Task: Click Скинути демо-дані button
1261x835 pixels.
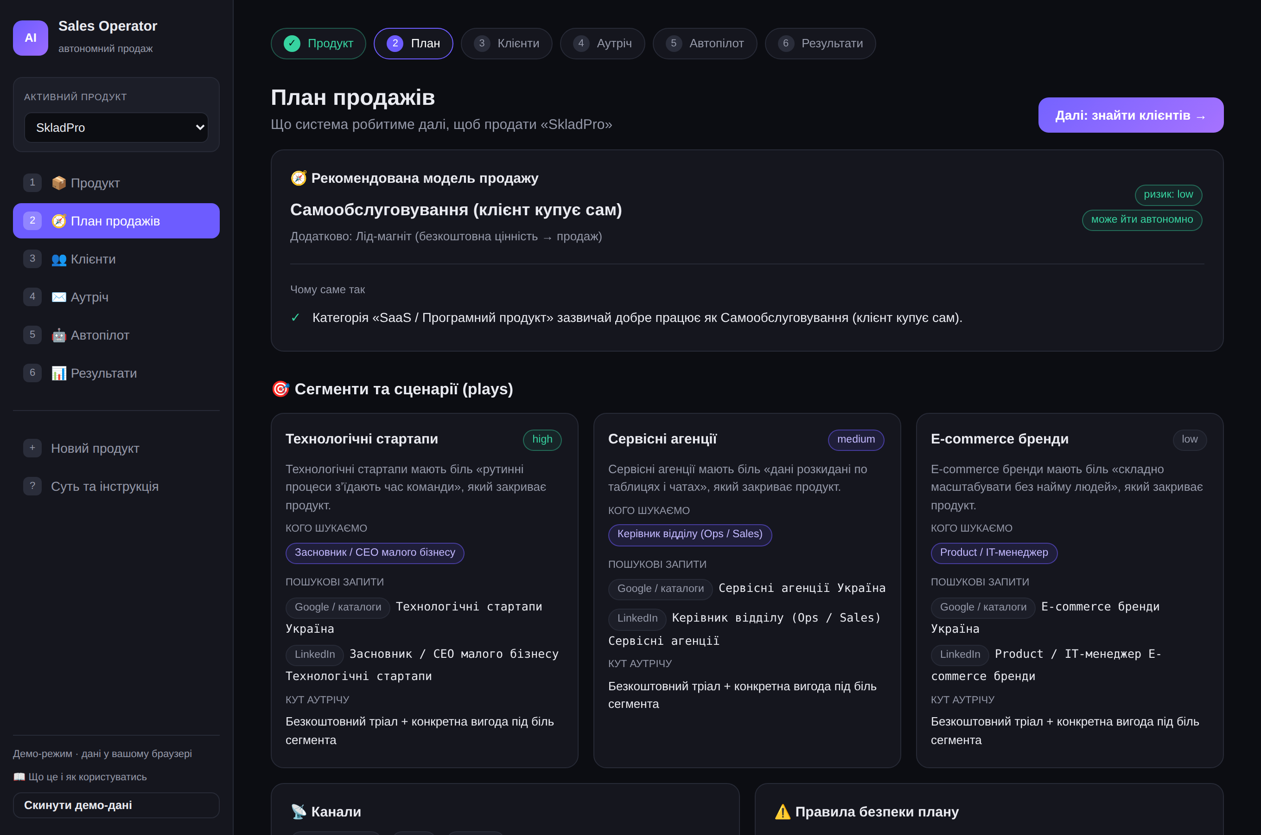Action: (x=116, y=805)
